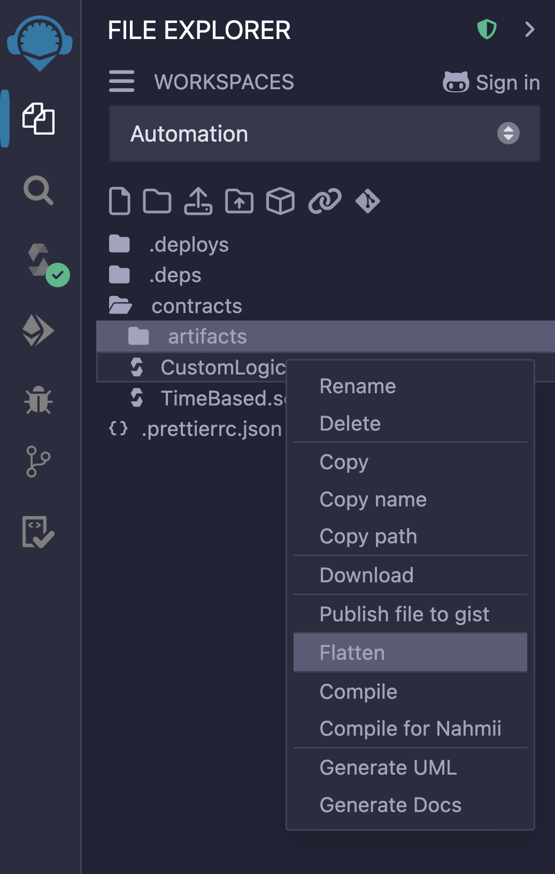Open the .prettierrc.json file
555x874 pixels.
click(211, 429)
